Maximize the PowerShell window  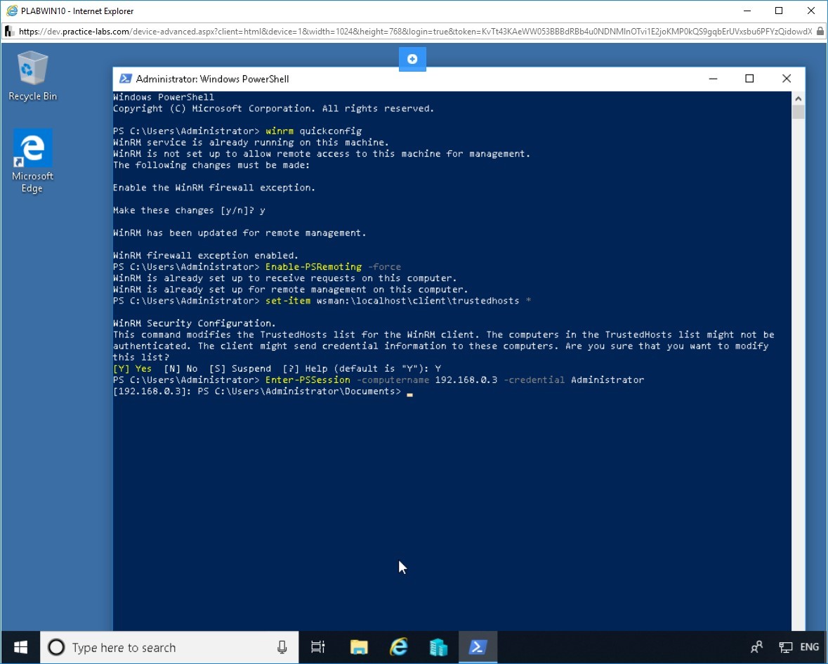click(749, 79)
